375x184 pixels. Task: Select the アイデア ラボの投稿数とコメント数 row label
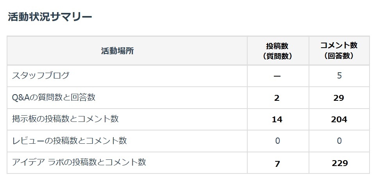point(79,163)
